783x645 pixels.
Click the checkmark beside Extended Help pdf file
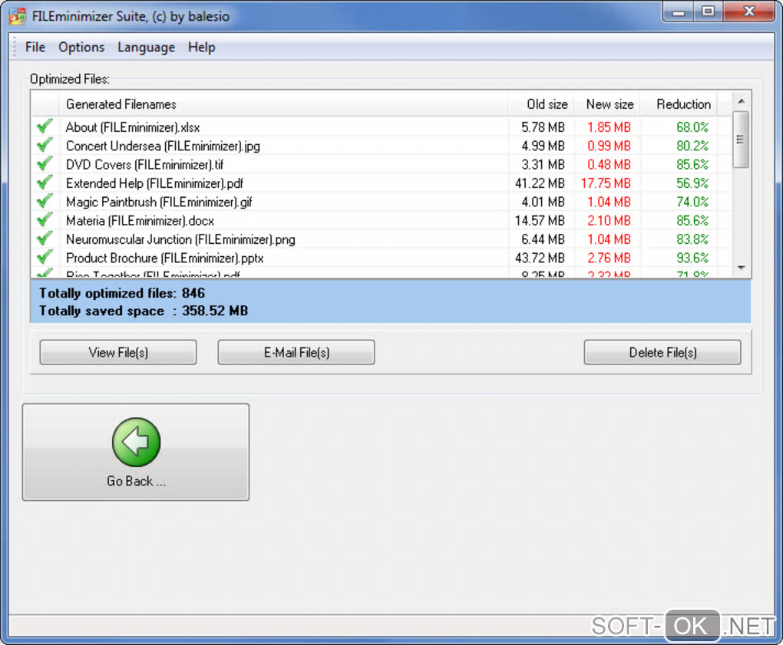pos(45,183)
